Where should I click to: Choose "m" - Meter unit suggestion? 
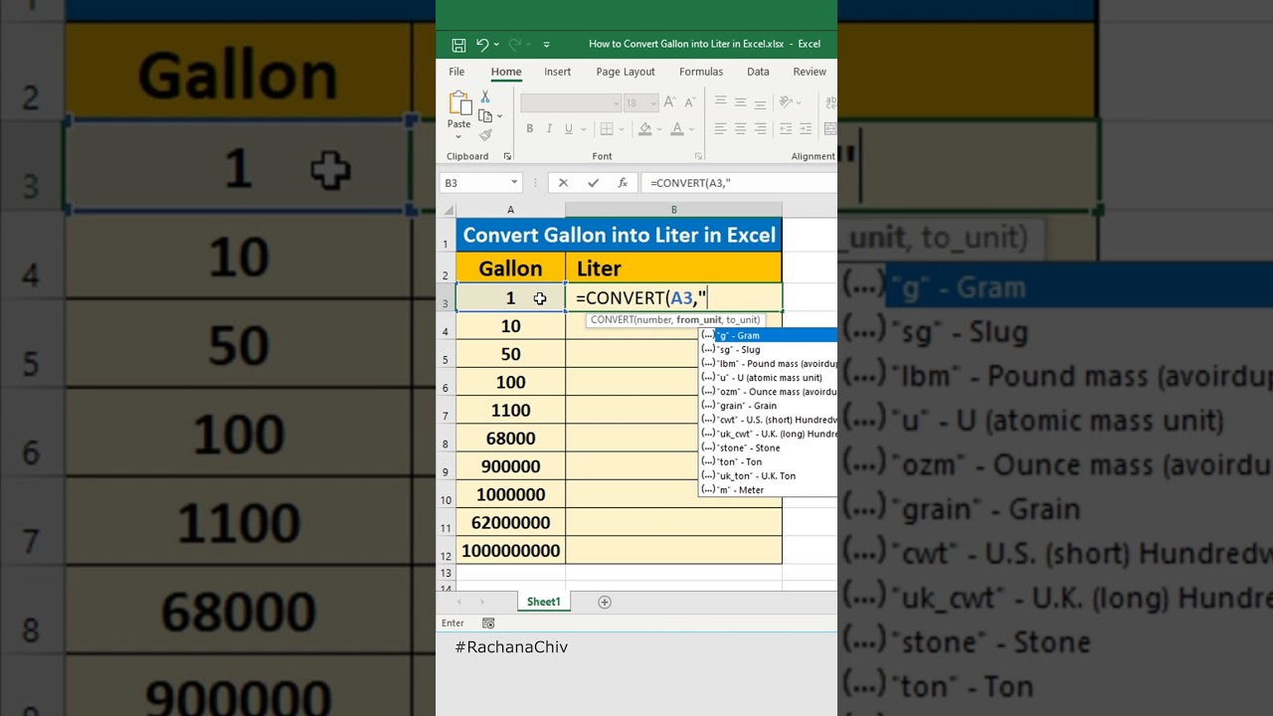coord(769,489)
